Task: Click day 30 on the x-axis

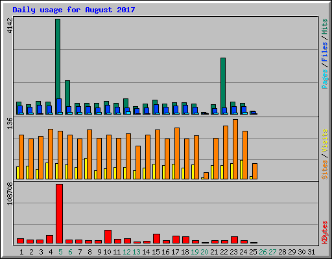Action: [x=302, y=252]
